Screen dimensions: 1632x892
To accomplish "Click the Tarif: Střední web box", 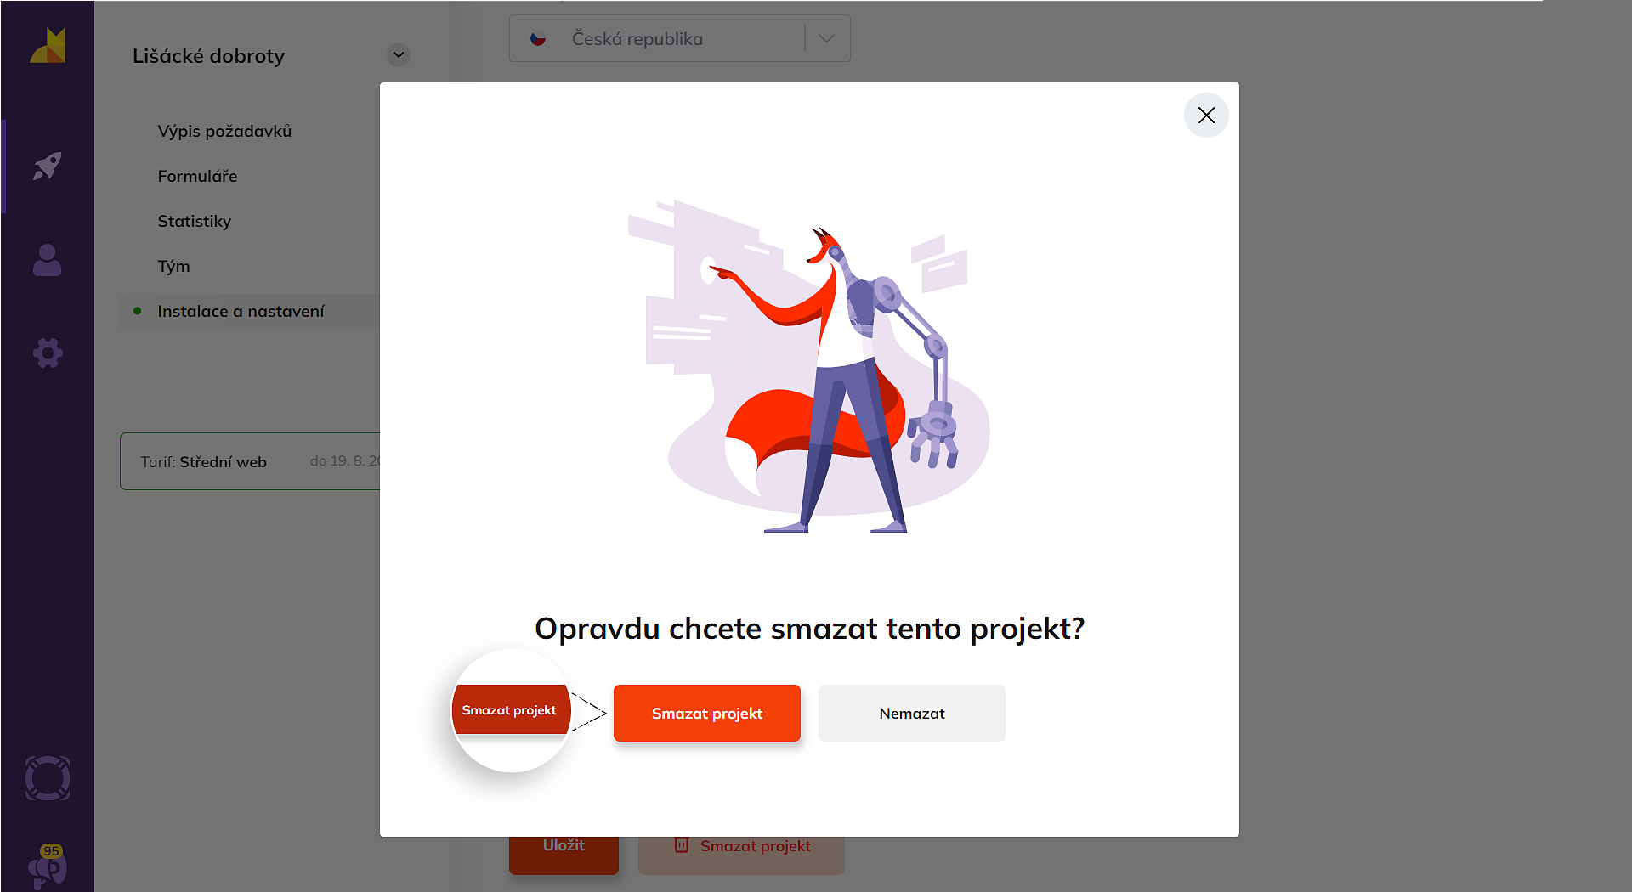I will (250, 461).
